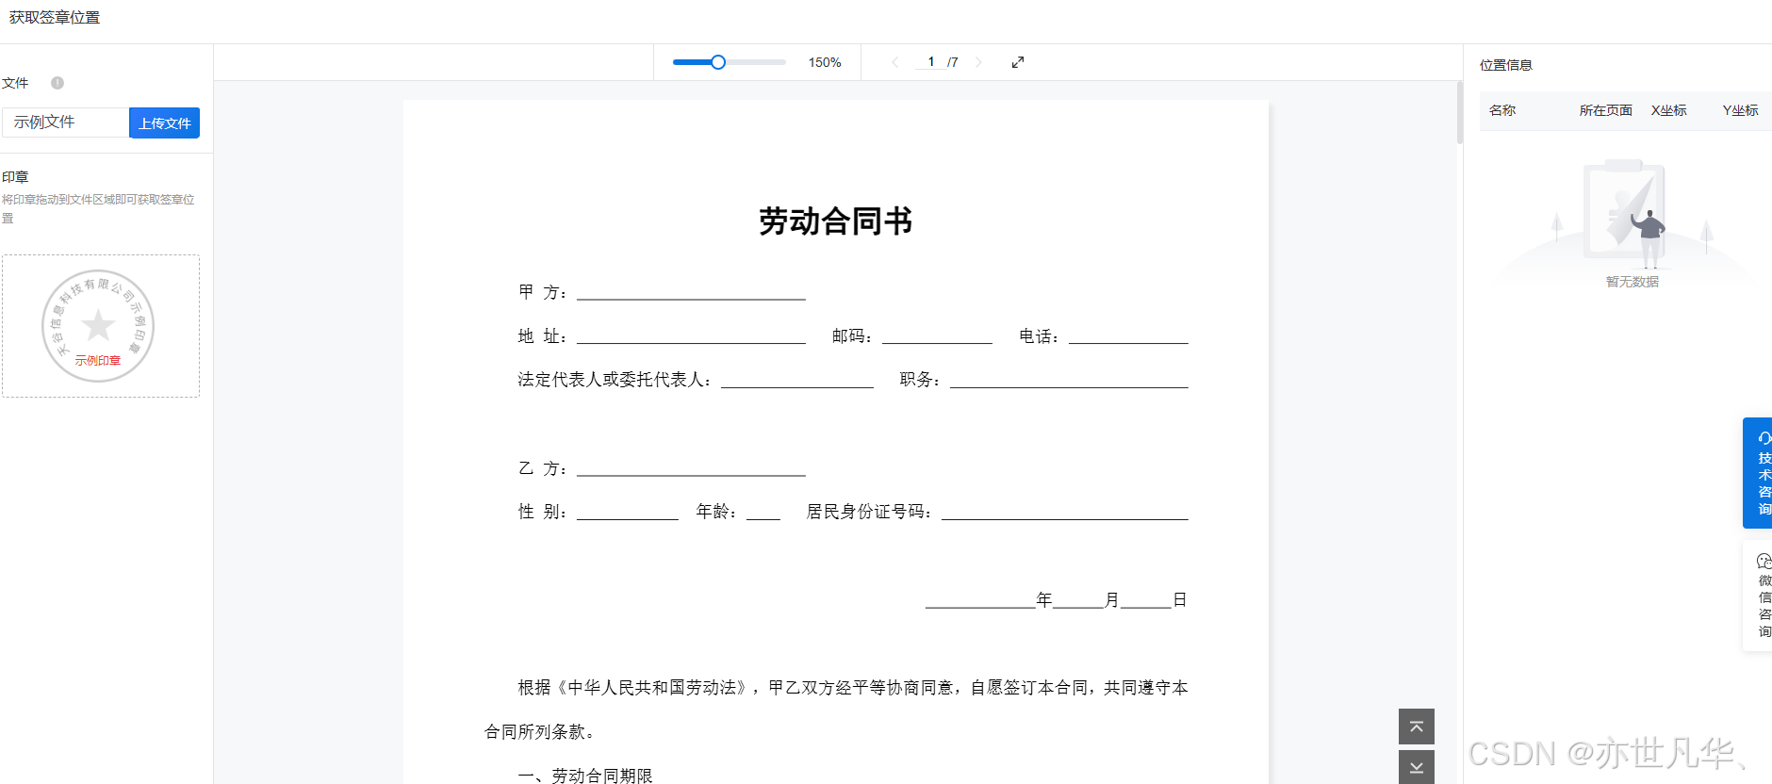The height and width of the screenshot is (784, 1772).
Task: Click the 位置信息 panel title
Action: [1505, 65]
